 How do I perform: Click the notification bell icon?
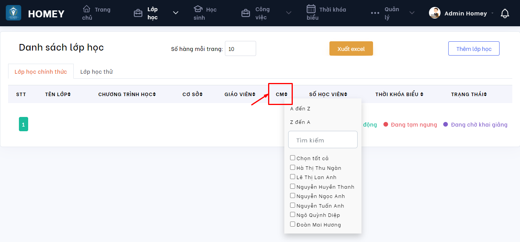[505, 14]
